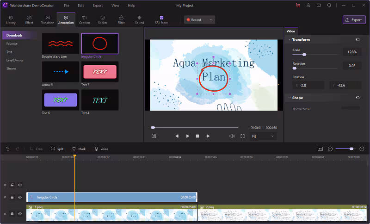Open the Help menu

(x=131, y=6)
